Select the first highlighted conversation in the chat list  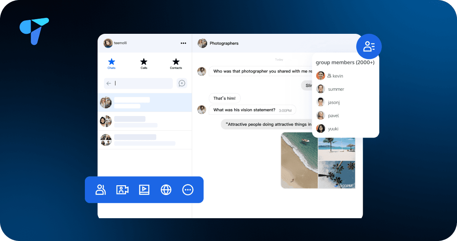144,103
